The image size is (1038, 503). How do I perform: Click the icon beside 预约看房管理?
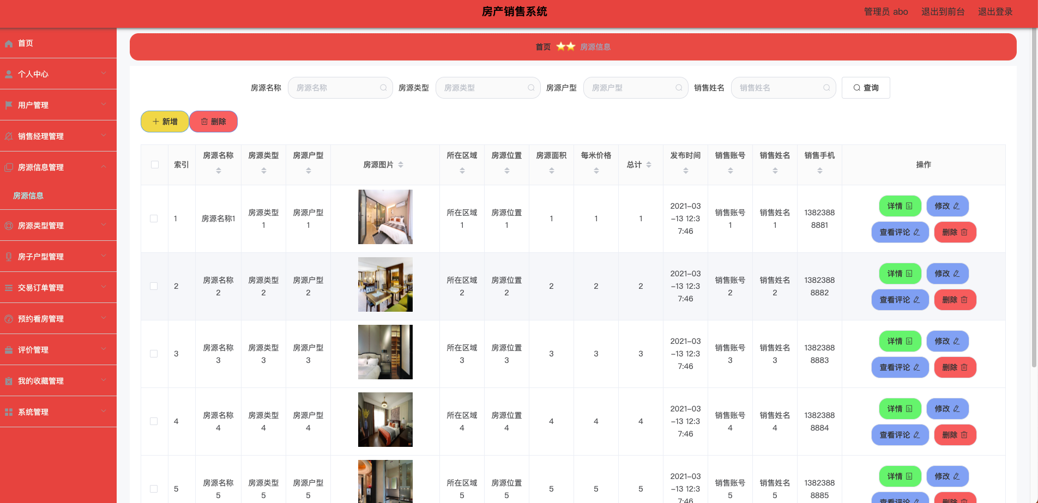tap(9, 319)
